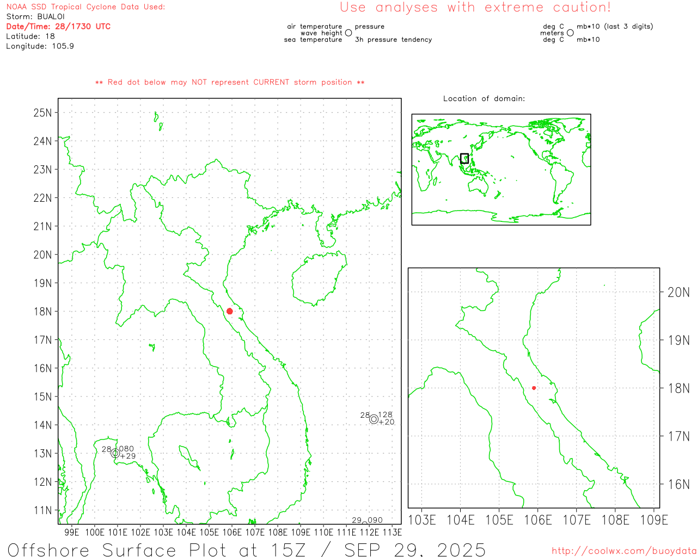Click the +20 pressure tendency value
The width and height of the screenshot is (697, 557).
pyautogui.click(x=386, y=423)
